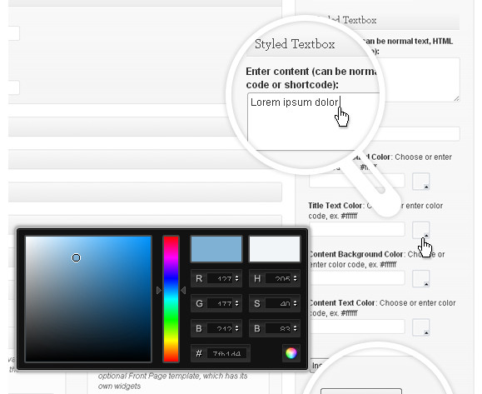Open the Content Background Color picker swatch

(x=420, y=279)
